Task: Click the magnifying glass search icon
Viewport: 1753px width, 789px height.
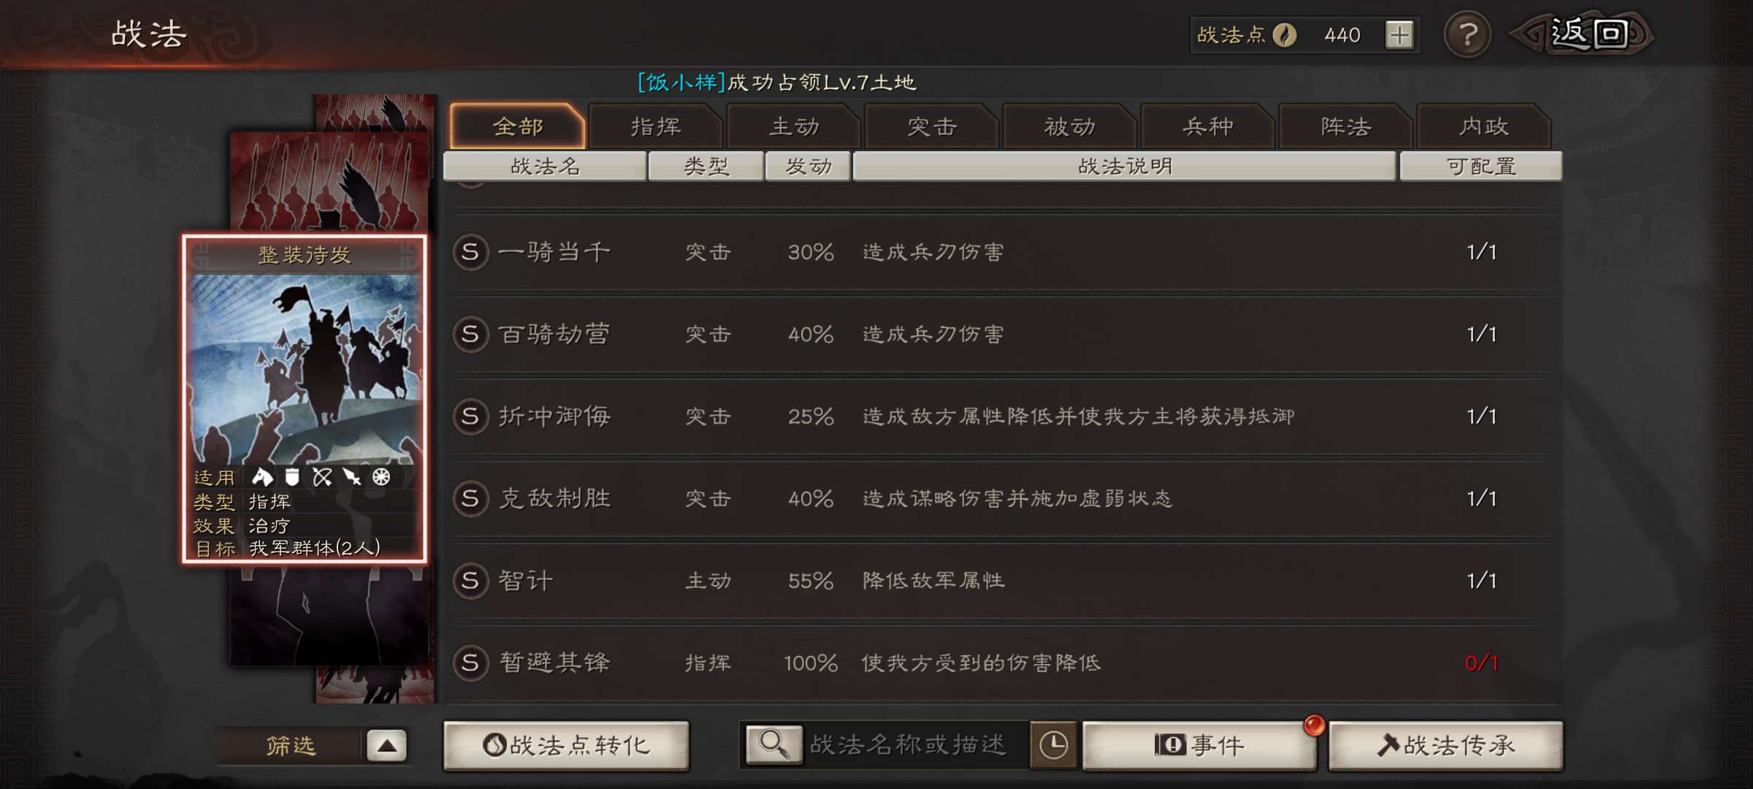Action: point(774,744)
